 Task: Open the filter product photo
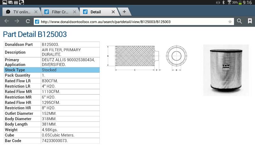pos(226,70)
